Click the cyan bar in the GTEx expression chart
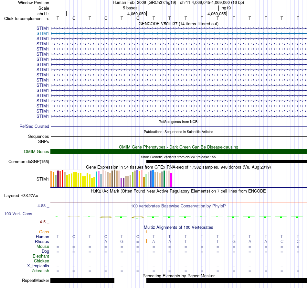Viewport: 307px width, 288px height. pos(97,179)
